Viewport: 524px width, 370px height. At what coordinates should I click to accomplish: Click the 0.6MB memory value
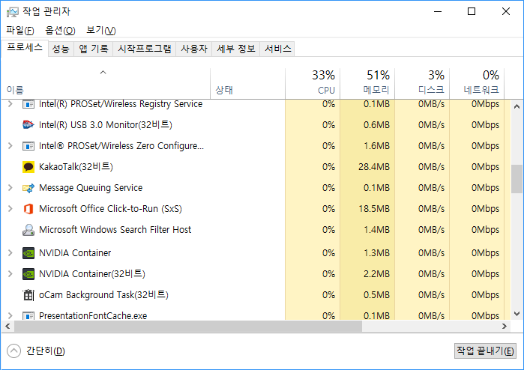pos(376,125)
